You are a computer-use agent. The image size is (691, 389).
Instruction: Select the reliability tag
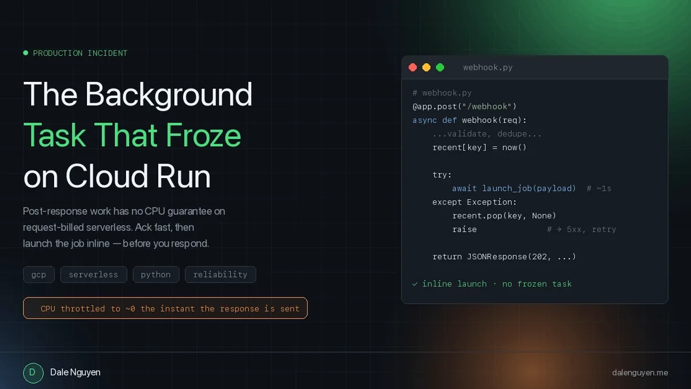(x=220, y=274)
